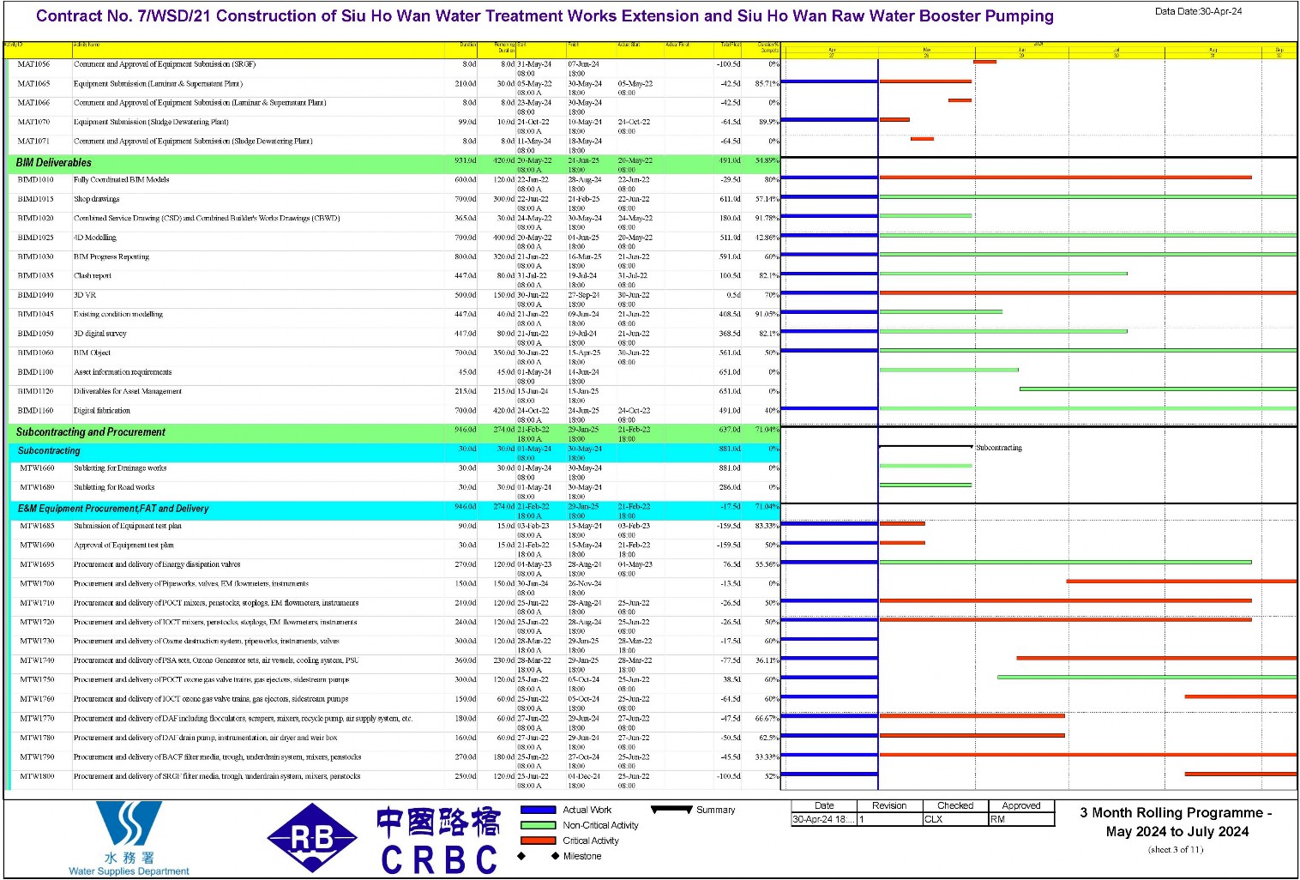This screenshot has width=1300, height=880.
Task: Click the Existing condition modelling activity name
Action: (118, 314)
